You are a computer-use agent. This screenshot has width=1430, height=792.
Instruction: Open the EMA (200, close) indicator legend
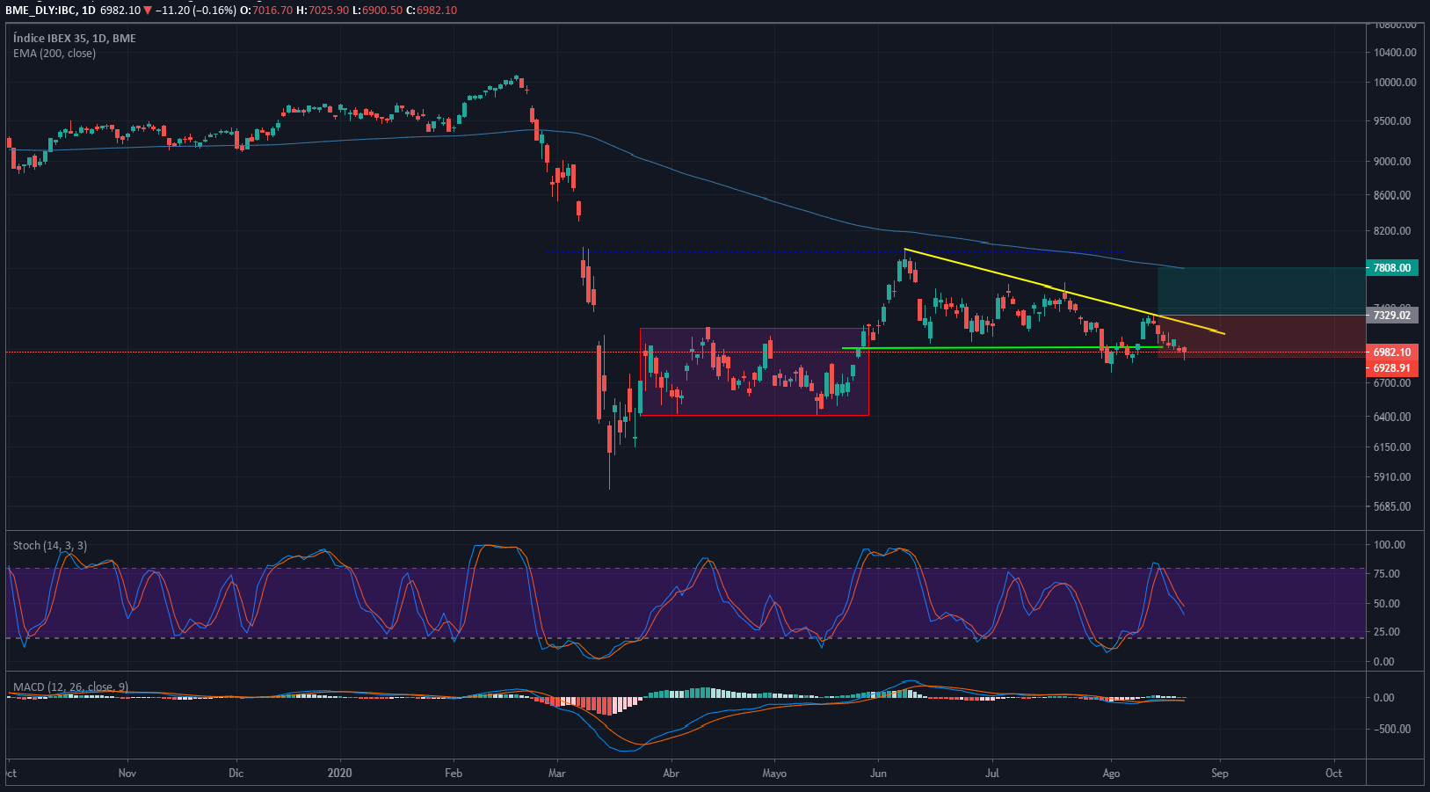[54, 53]
